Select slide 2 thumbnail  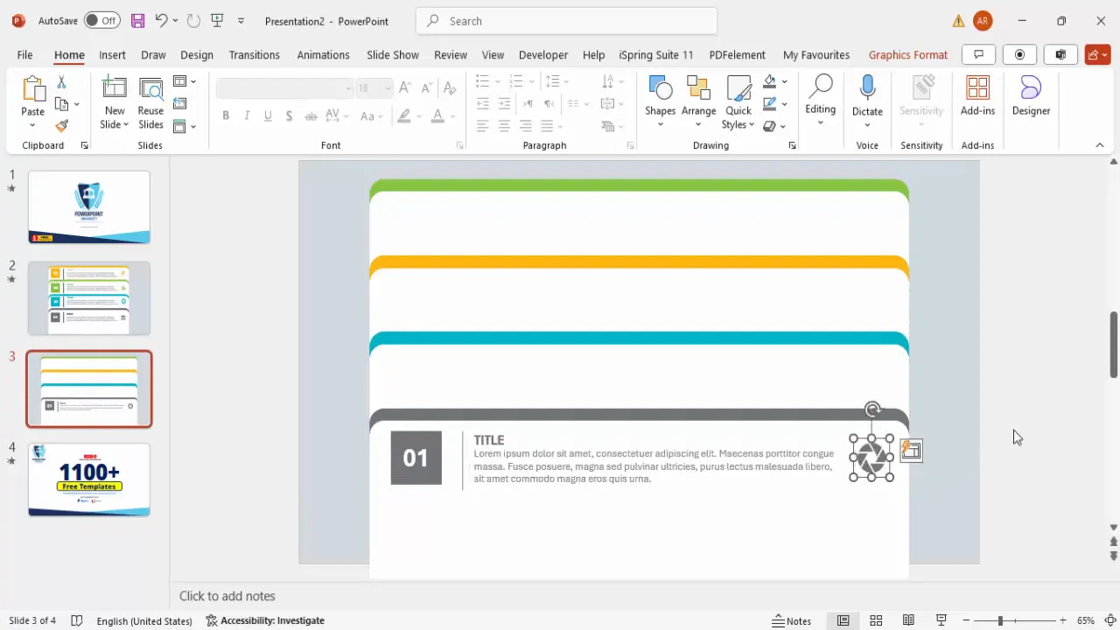click(89, 298)
